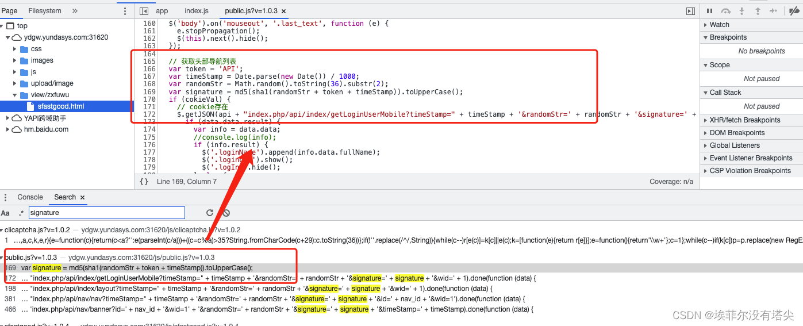The height and width of the screenshot is (326, 803).
Task: Select the Search drawer tab
Action: (x=65, y=197)
